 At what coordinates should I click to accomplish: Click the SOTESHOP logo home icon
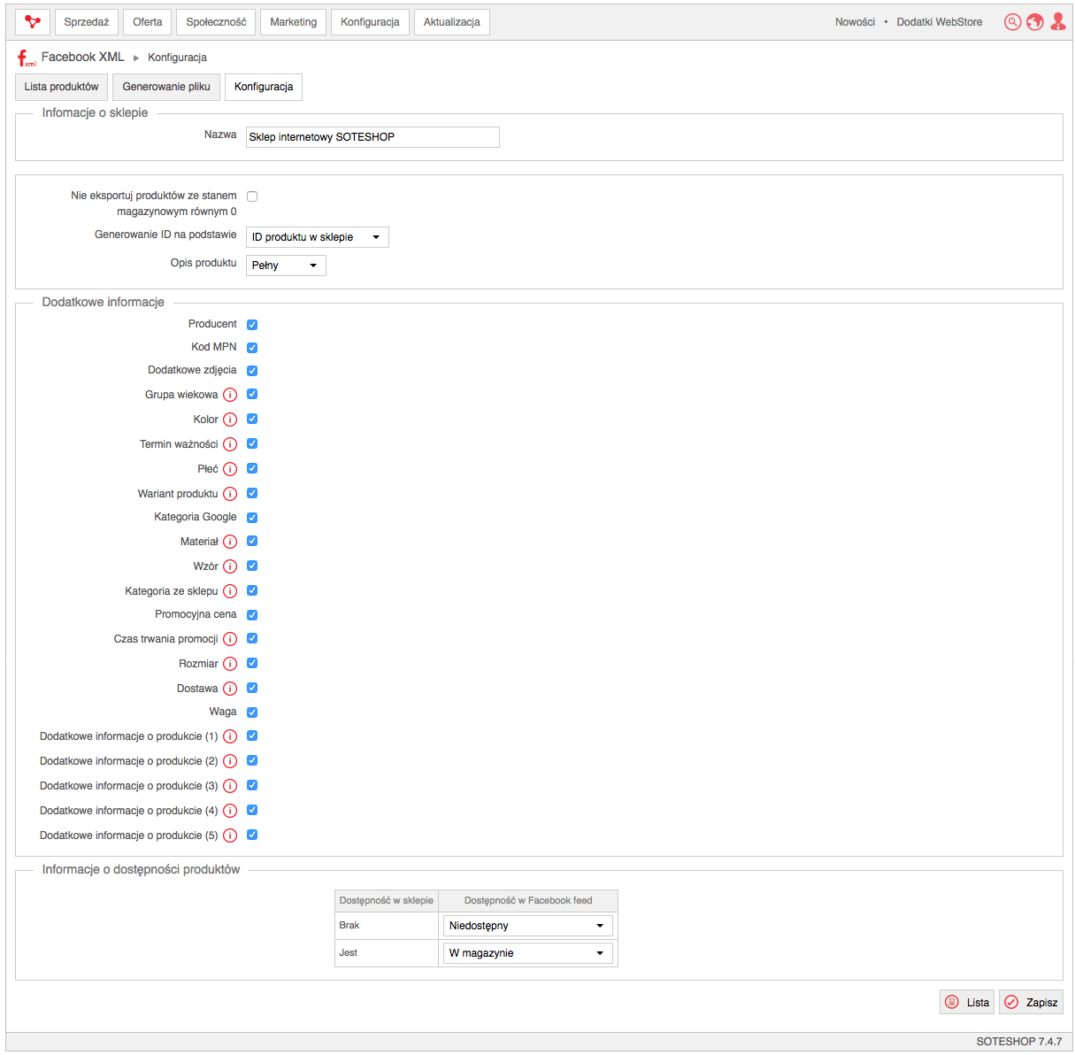[x=33, y=22]
